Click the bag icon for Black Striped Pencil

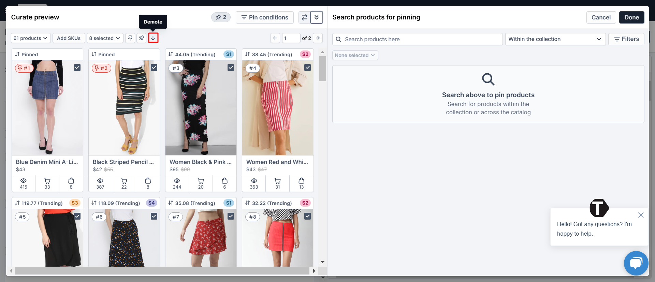[x=148, y=180]
